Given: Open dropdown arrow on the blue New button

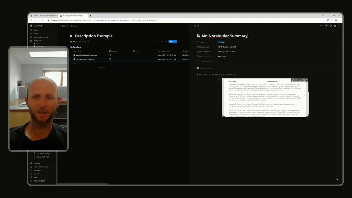Looking at the screenshot, I should point(175,42).
